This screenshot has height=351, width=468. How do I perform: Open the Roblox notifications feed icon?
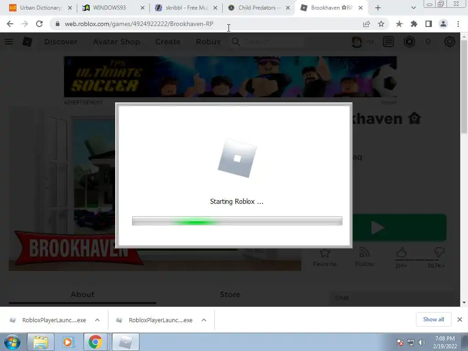[x=388, y=42]
